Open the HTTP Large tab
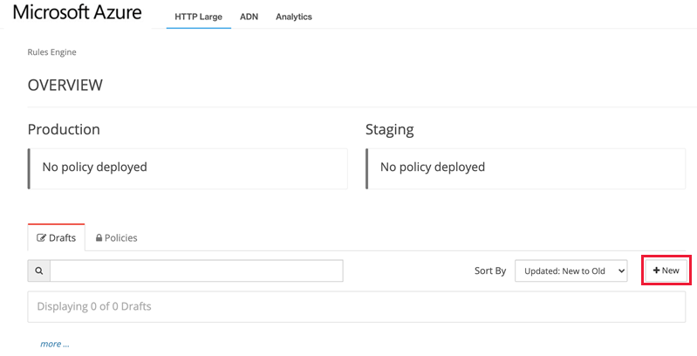 [x=198, y=17]
